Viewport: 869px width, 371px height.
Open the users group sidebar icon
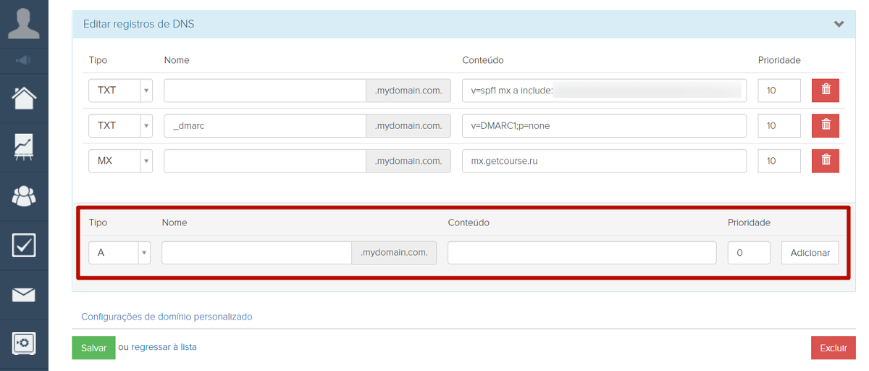tap(24, 196)
